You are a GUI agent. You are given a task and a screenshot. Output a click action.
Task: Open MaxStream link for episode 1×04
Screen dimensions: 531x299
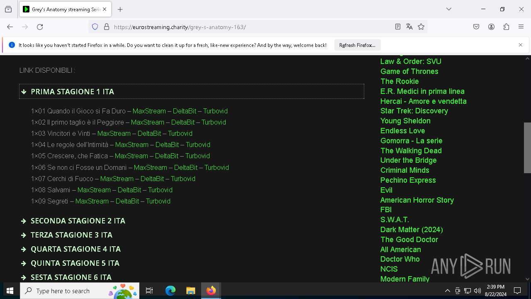click(x=132, y=145)
